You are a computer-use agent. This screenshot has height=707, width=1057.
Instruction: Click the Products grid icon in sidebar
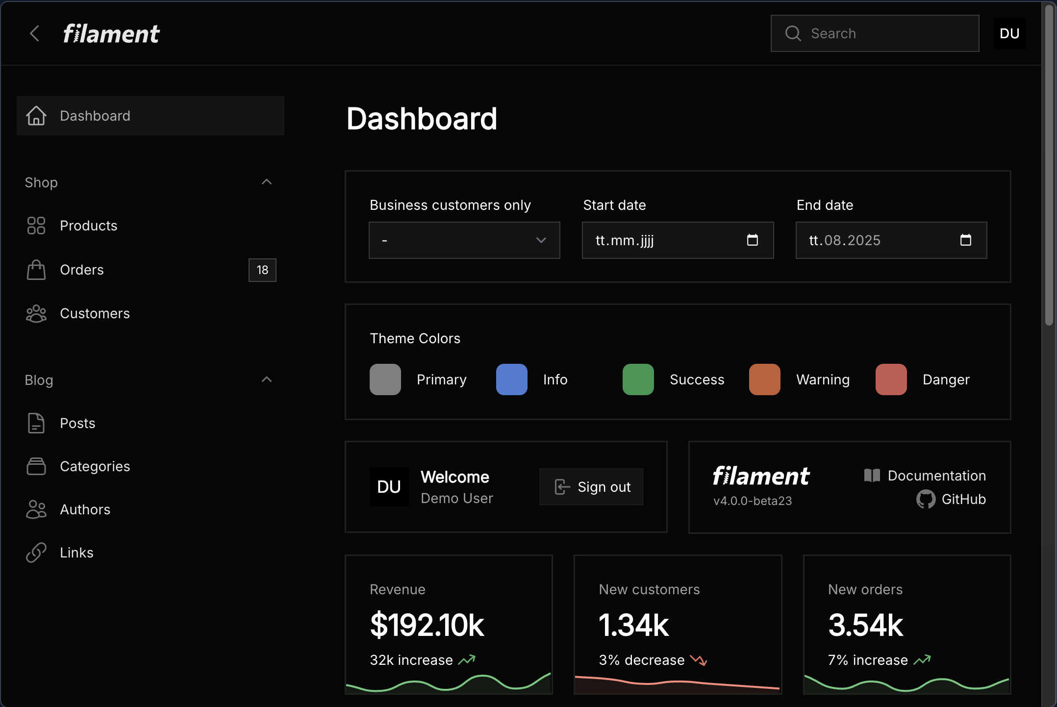36,226
